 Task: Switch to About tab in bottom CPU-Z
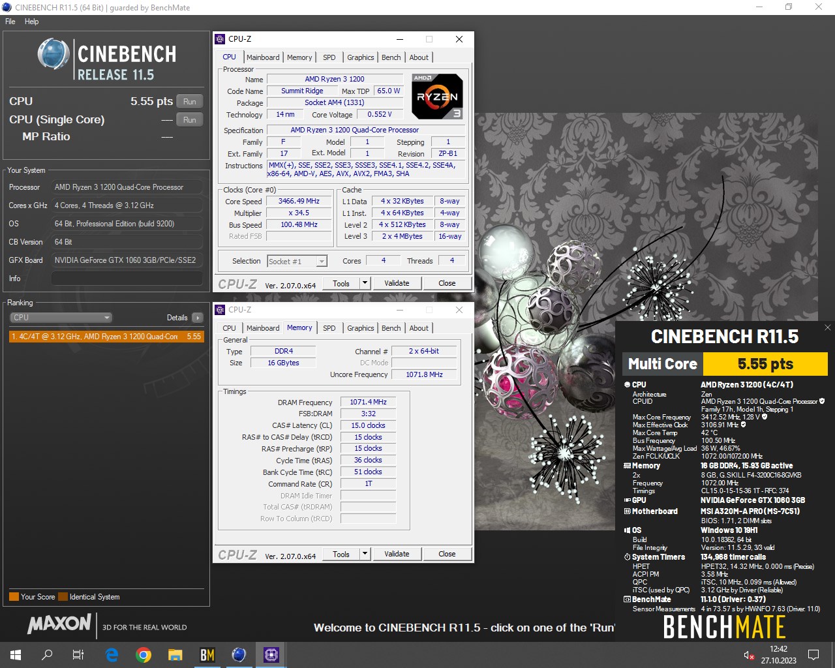tap(419, 328)
